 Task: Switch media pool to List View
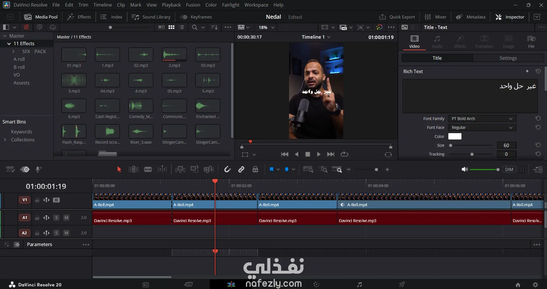pyautogui.click(x=182, y=27)
